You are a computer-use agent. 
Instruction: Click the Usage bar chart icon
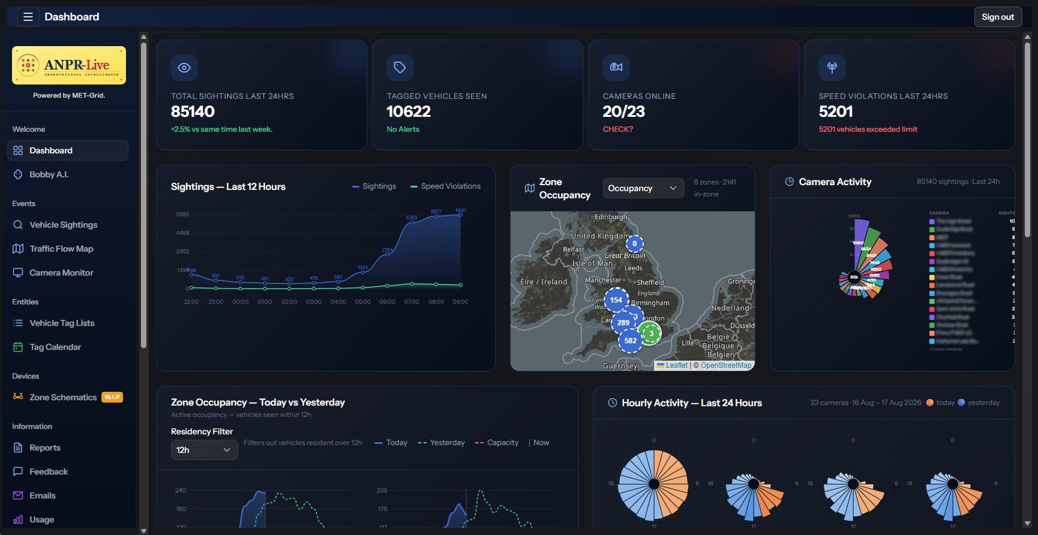[x=18, y=519]
